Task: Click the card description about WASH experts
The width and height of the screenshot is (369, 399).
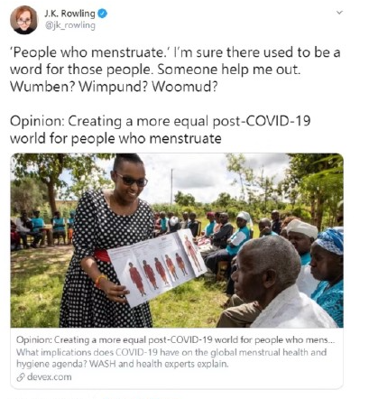Action: click(171, 358)
